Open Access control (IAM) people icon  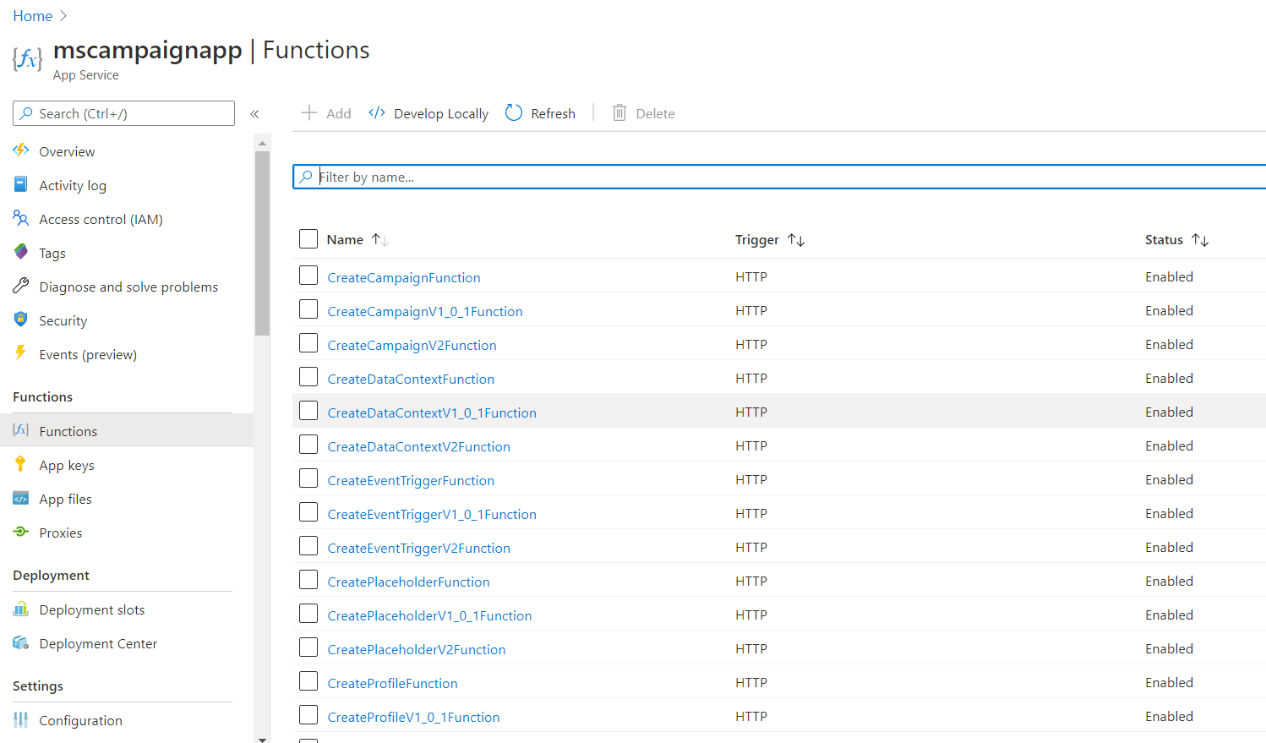coord(21,219)
